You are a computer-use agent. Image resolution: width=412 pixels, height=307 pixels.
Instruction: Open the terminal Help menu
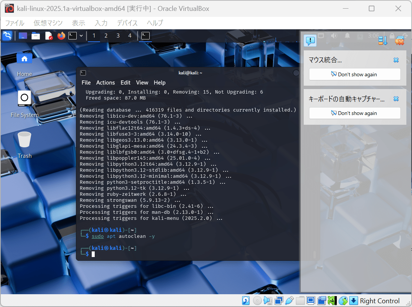(159, 83)
